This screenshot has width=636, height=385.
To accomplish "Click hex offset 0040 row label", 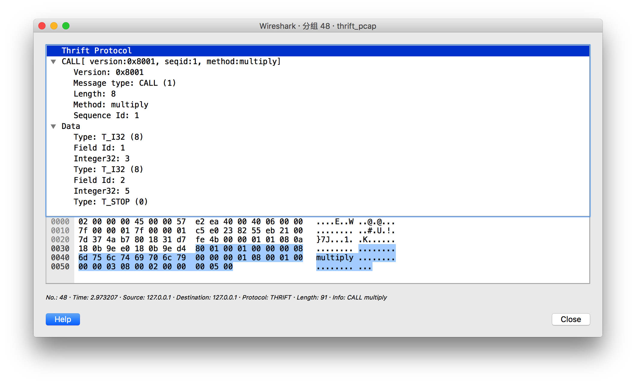I will [x=60, y=258].
